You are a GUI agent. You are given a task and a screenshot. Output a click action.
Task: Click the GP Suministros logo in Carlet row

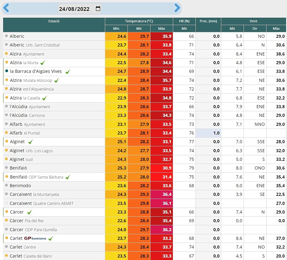click(x=35, y=238)
